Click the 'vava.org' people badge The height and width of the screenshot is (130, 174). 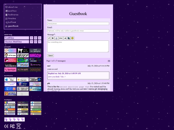pyautogui.click(x=35, y=65)
